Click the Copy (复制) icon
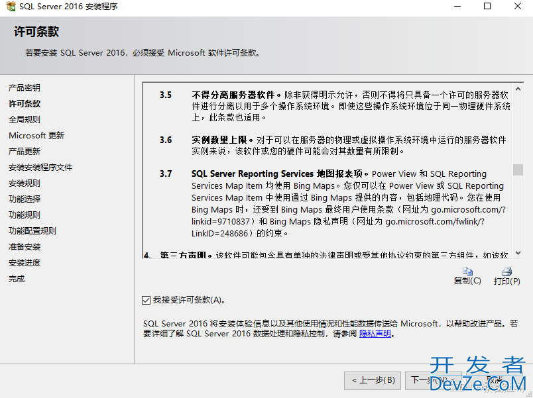The height and width of the screenshot is (398, 533). tap(467, 271)
